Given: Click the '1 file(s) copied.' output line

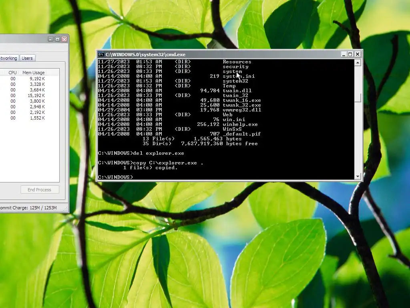Looking at the screenshot, I should coord(151,168).
